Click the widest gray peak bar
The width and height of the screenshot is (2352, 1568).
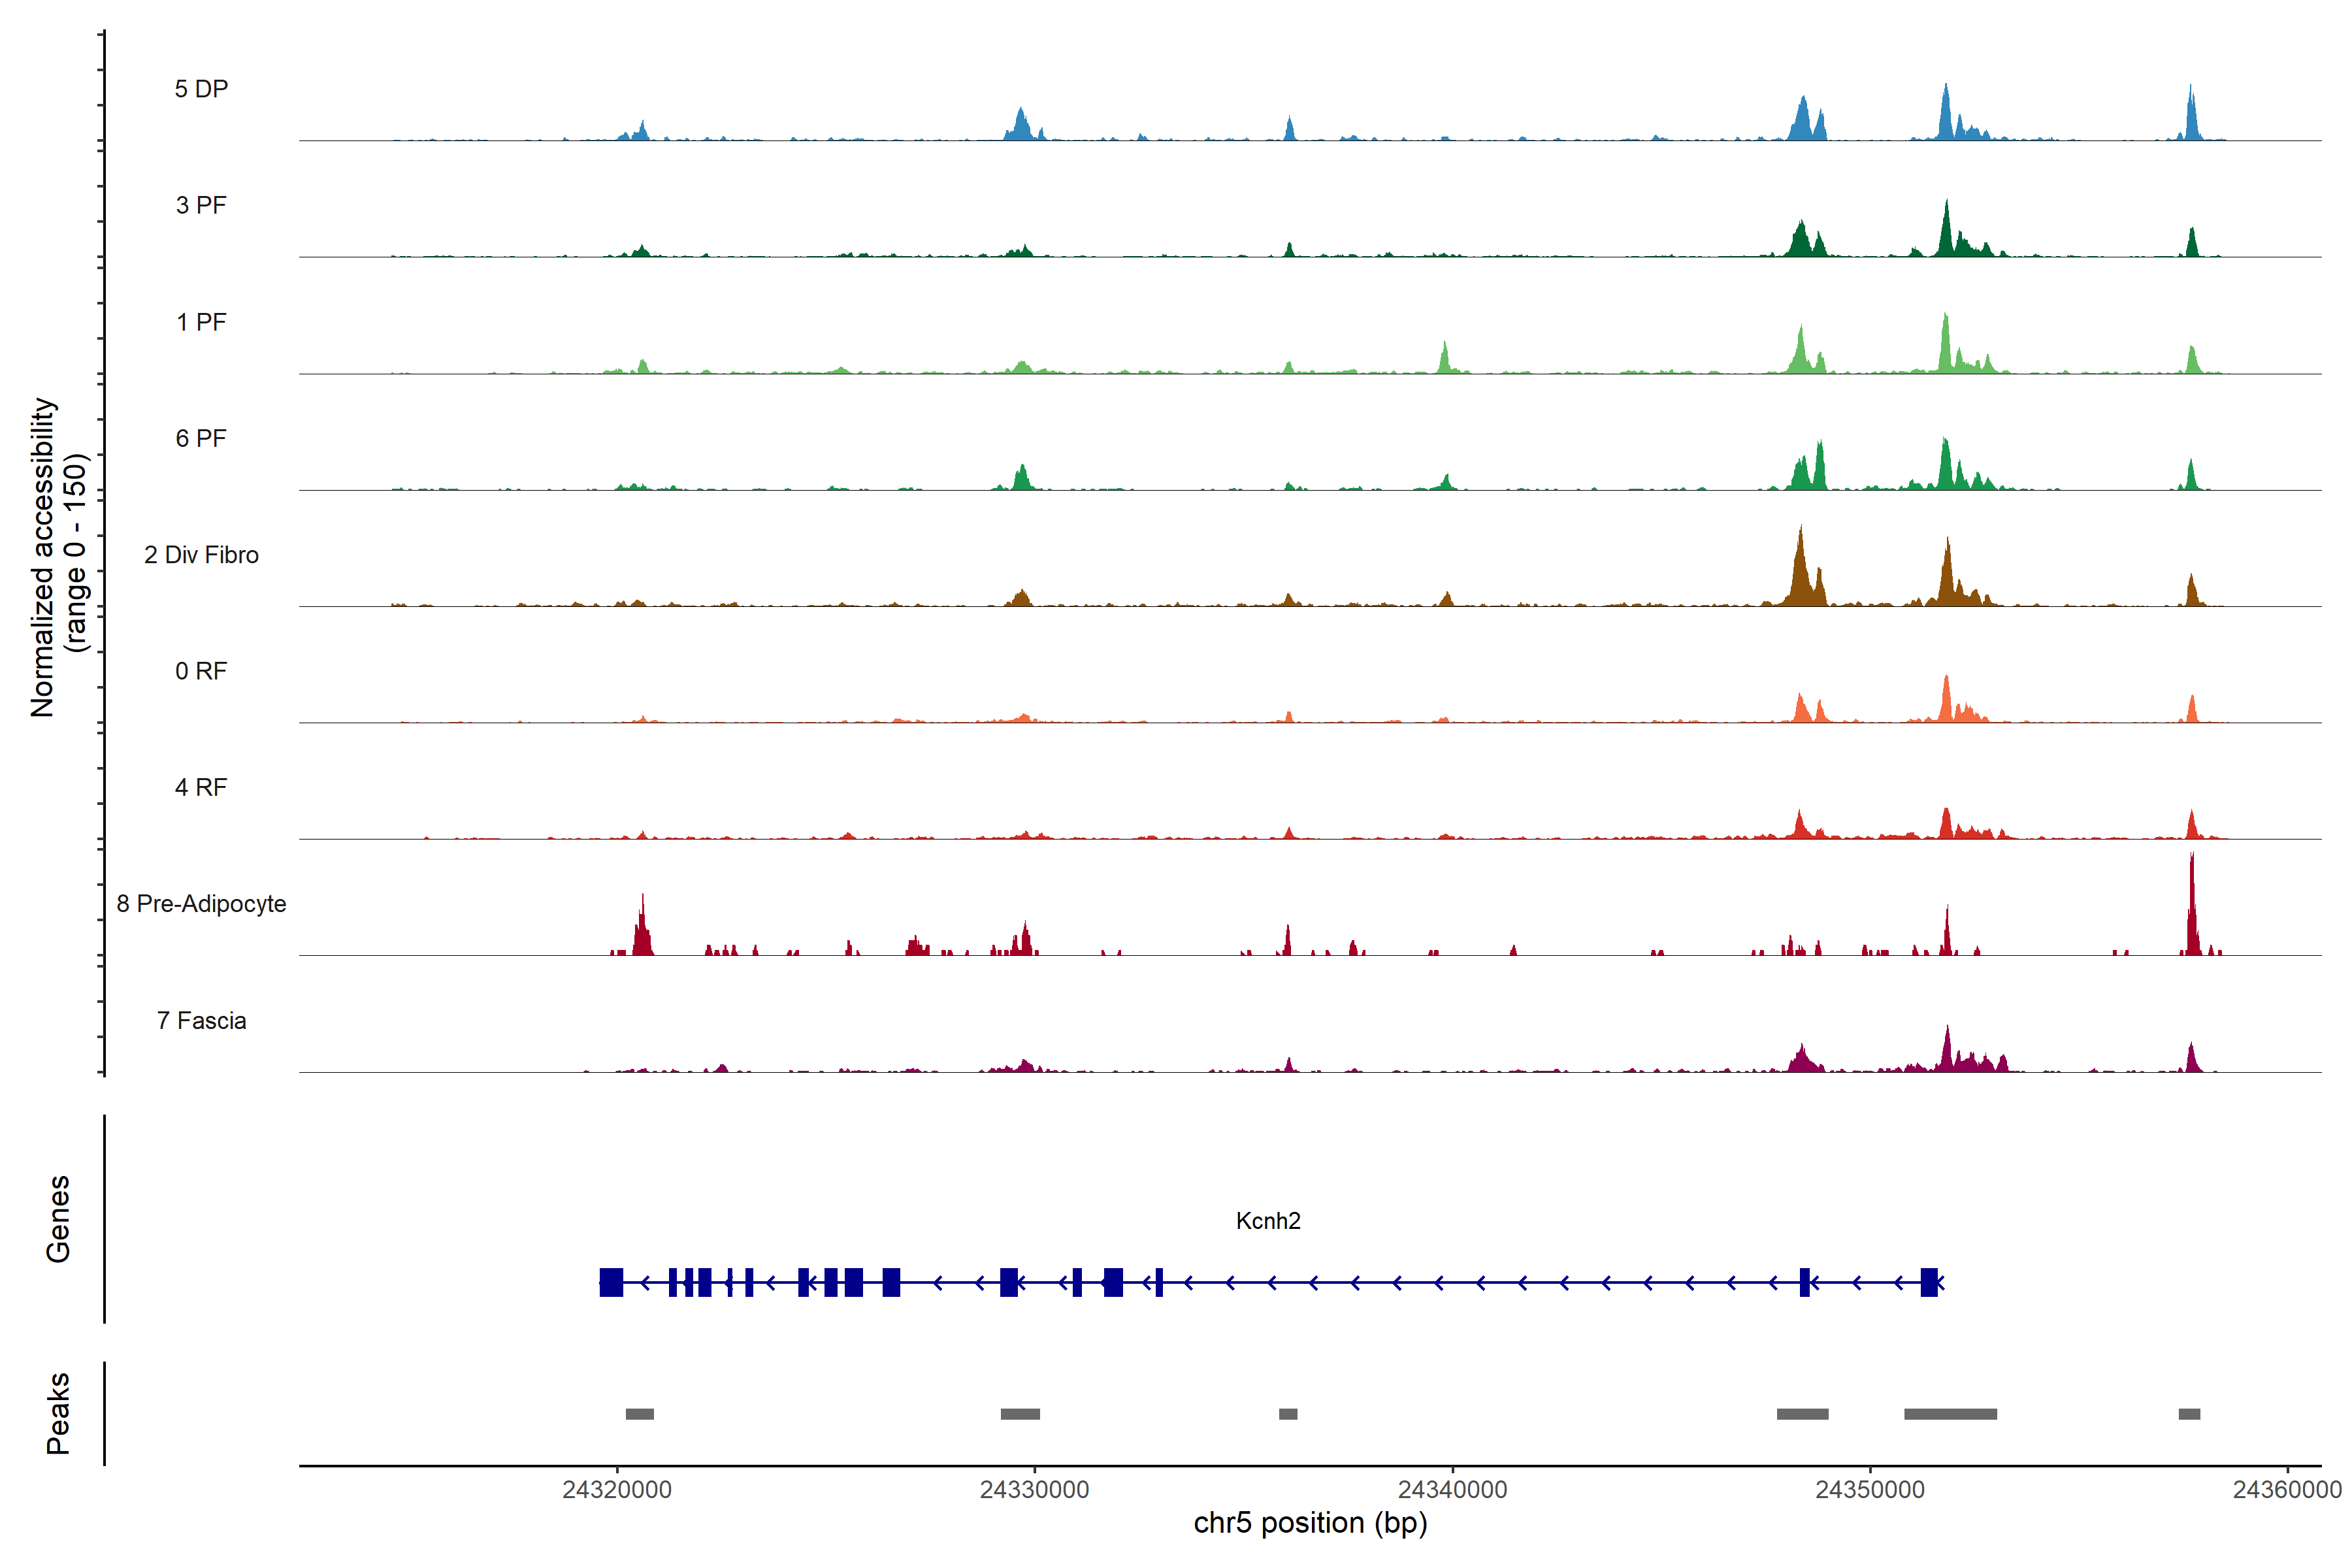pyautogui.click(x=1950, y=1414)
